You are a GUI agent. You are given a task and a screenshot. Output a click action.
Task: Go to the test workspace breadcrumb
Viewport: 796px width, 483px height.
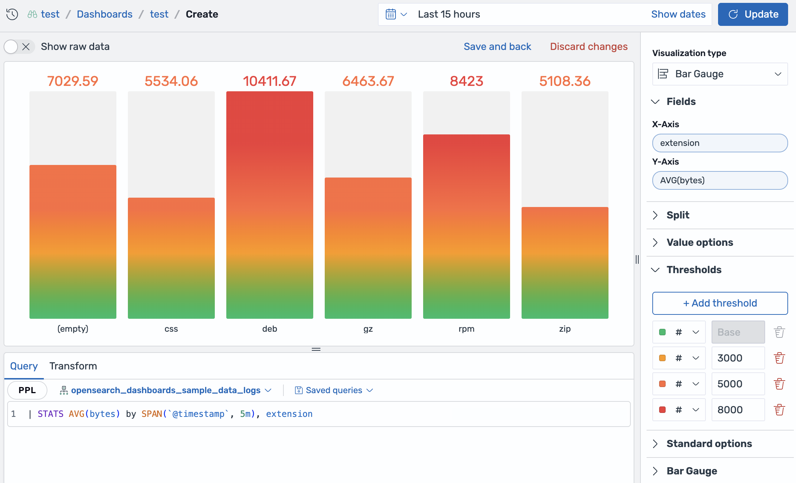pyautogui.click(x=50, y=14)
